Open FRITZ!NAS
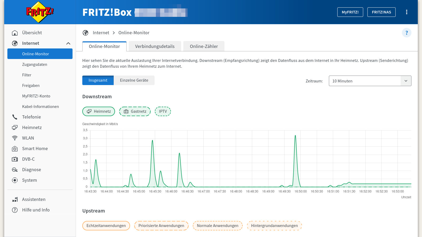 coord(381,12)
